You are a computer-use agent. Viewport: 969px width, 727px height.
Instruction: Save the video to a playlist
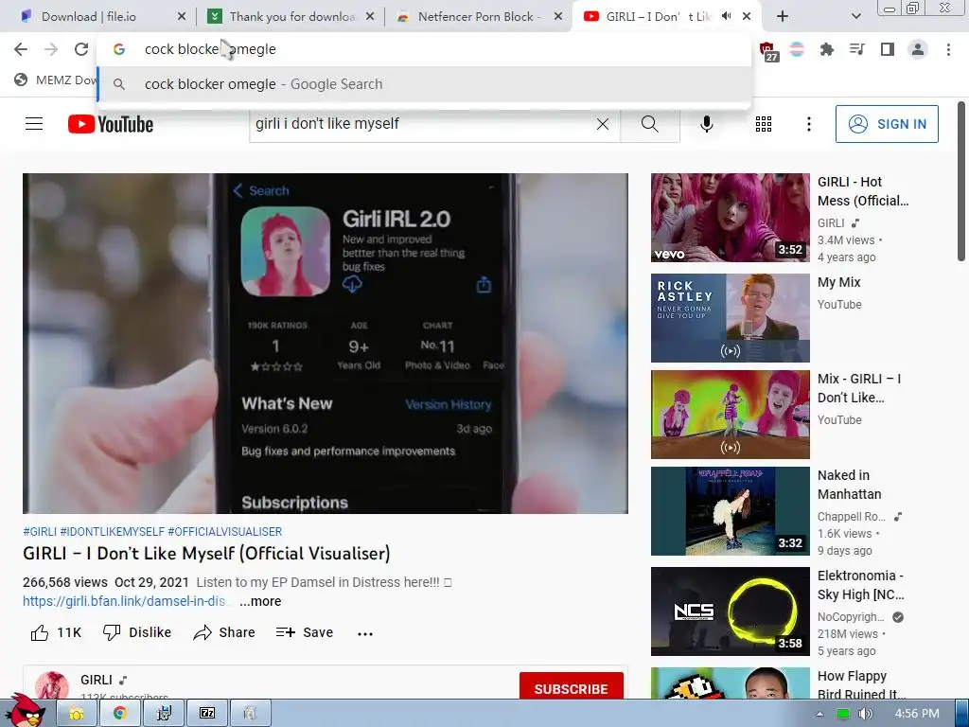pyautogui.click(x=304, y=632)
